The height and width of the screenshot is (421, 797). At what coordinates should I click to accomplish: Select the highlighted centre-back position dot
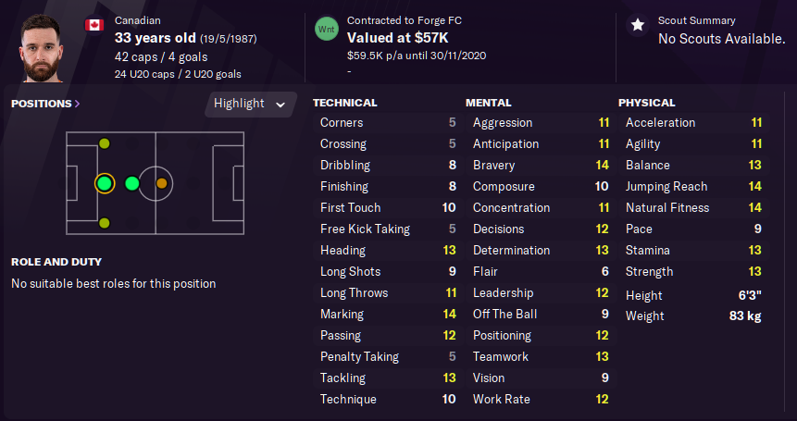click(105, 183)
